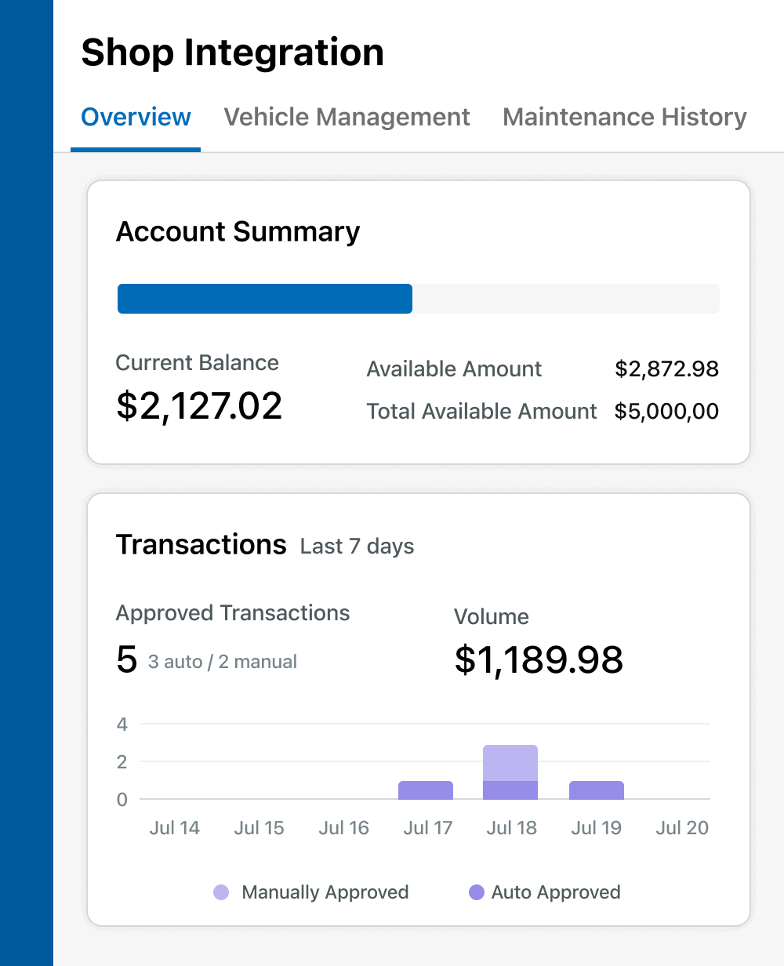Click the Jul 16 axis label

(343, 828)
